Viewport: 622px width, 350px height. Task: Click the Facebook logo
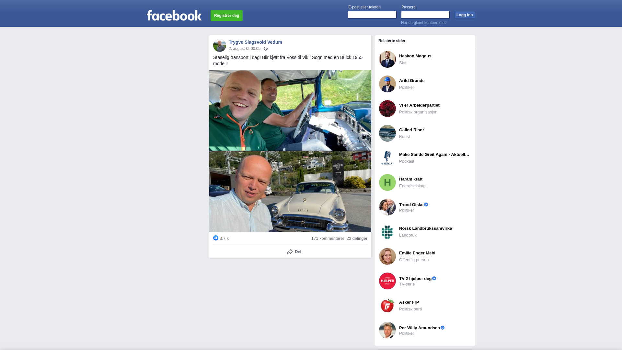(x=174, y=15)
